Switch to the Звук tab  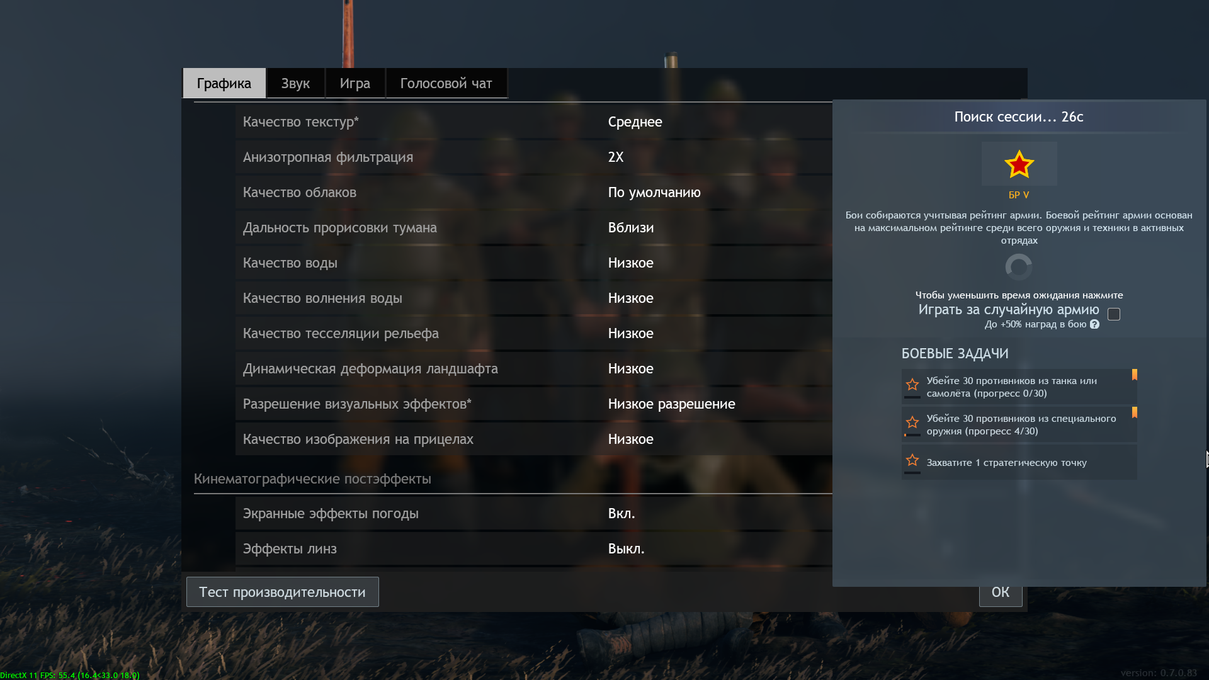295,84
